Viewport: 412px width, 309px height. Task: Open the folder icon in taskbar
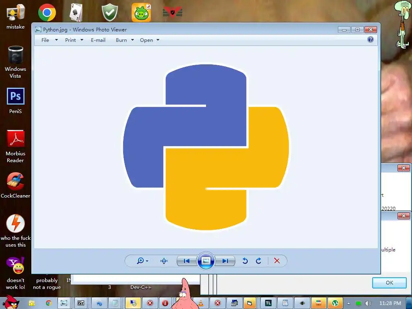(x=32, y=303)
